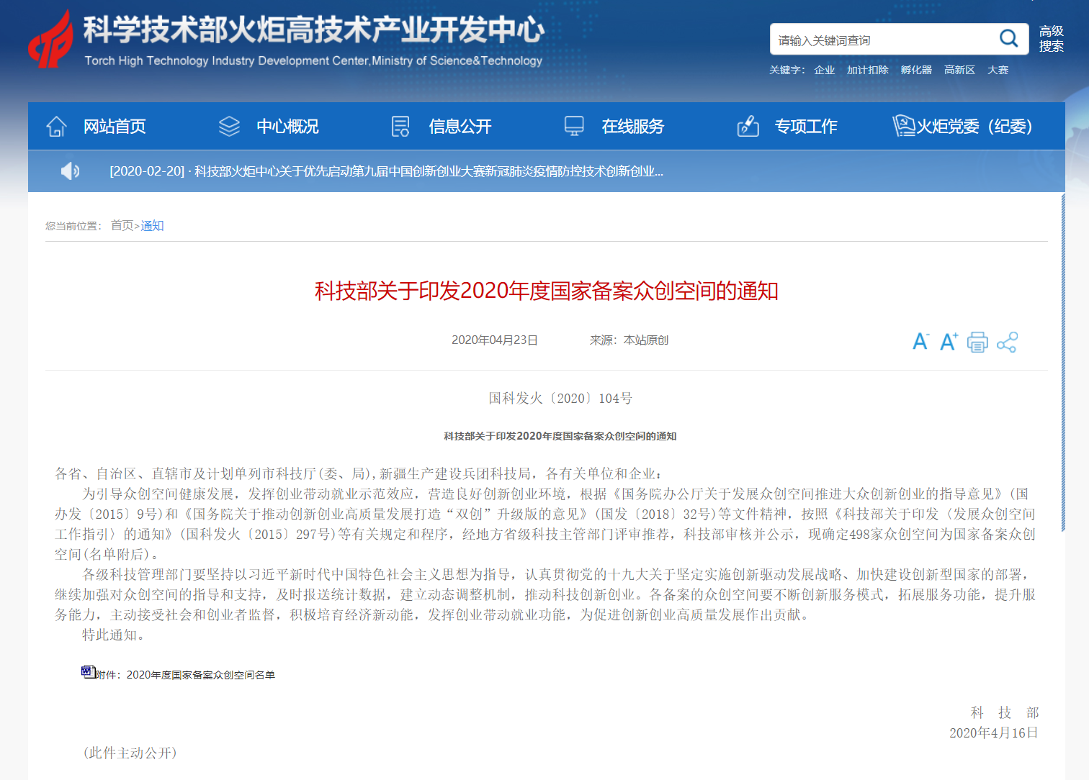Image resolution: width=1089 pixels, height=780 pixels.
Task: Click signature date 2020年4月16日
Action: click(994, 733)
